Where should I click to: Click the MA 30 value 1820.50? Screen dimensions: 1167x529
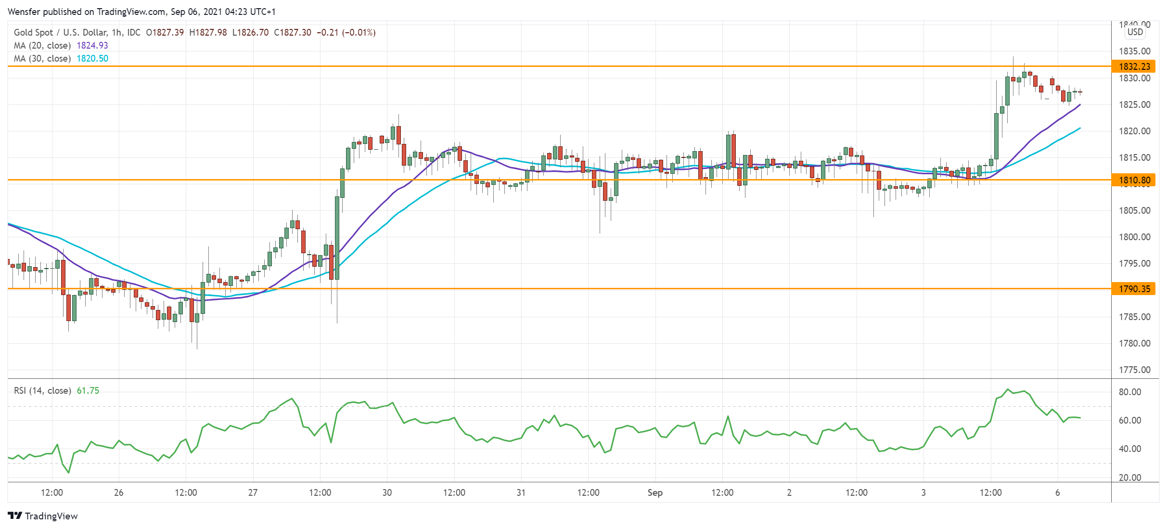coord(92,58)
